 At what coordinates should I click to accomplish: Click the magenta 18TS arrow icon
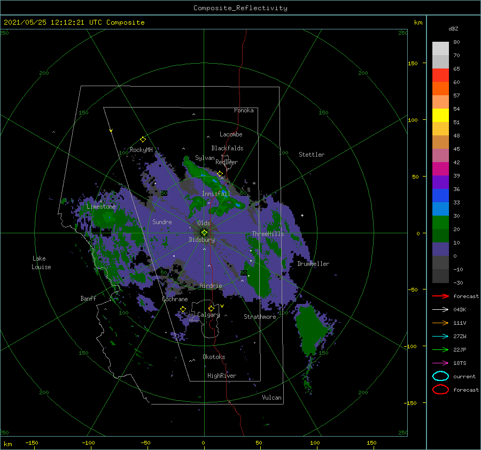tap(440, 363)
